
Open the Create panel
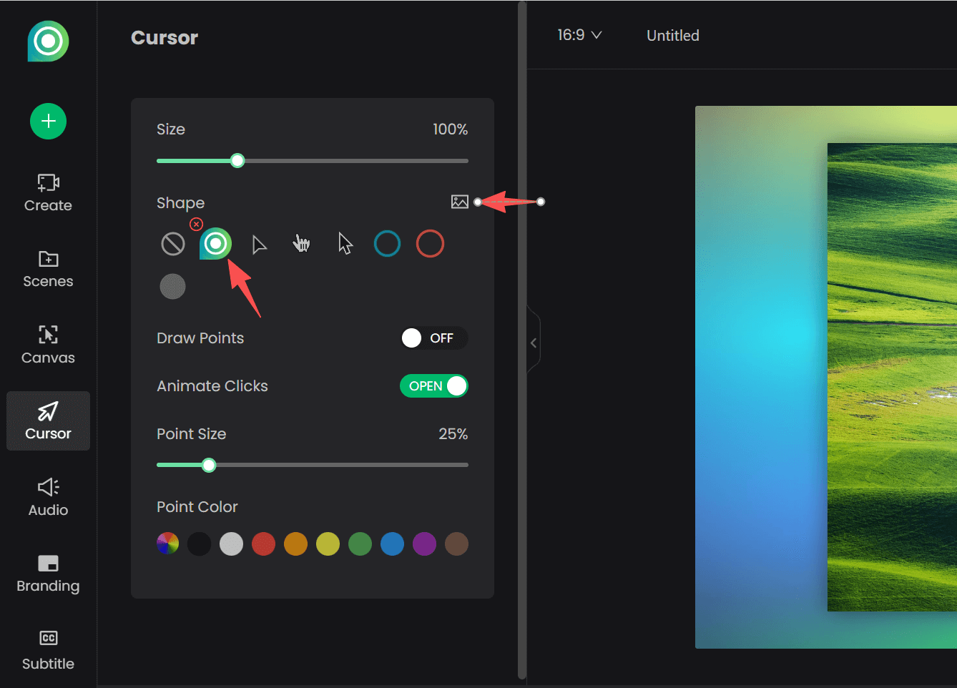pyautogui.click(x=47, y=193)
